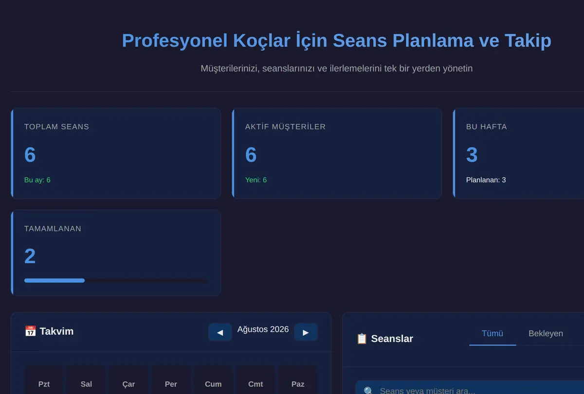Click the clipboard icon beside Seanslar

362,339
